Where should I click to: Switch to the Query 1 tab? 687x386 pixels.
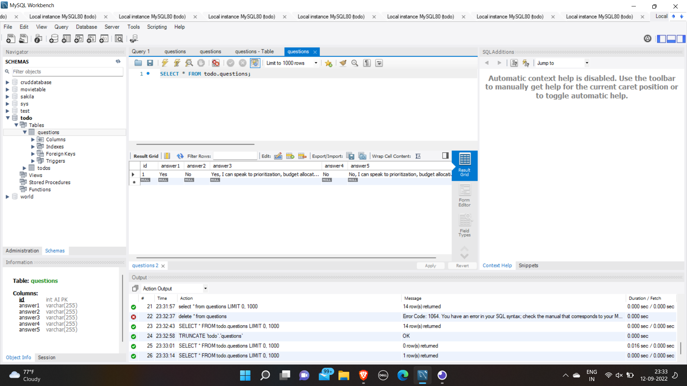pyautogui.click(x=140, y=51)
